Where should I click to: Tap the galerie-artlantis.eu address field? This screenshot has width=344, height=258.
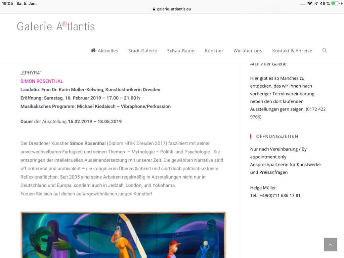(x=172, y=9)
